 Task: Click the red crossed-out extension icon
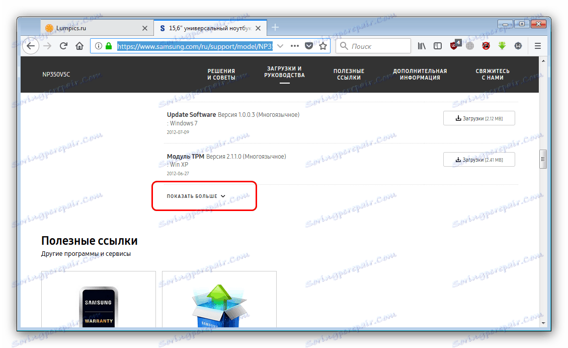coord(486,46)
